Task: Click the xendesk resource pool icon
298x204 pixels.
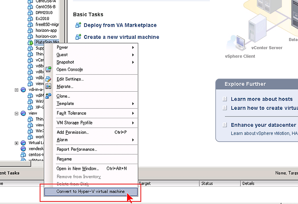Action: [23, 149]
